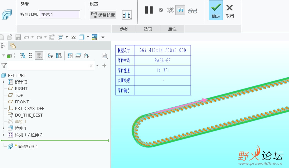Click the tree selection cursor icon
This screenshot has width=289, height=168.
point(86,56)
